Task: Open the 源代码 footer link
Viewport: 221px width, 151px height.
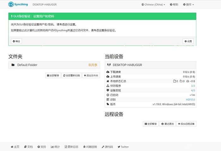Action: (x=107, y=147)
